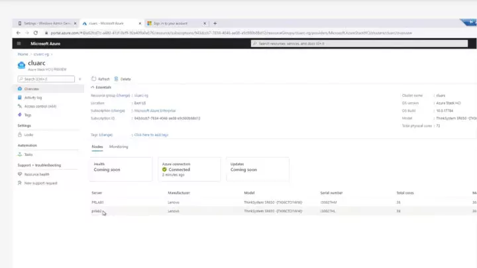
Task: Click Microsoft Azure brand title
Action: click(45, 44)
